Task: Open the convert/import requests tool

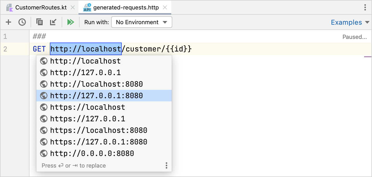Action: [53, 22]
